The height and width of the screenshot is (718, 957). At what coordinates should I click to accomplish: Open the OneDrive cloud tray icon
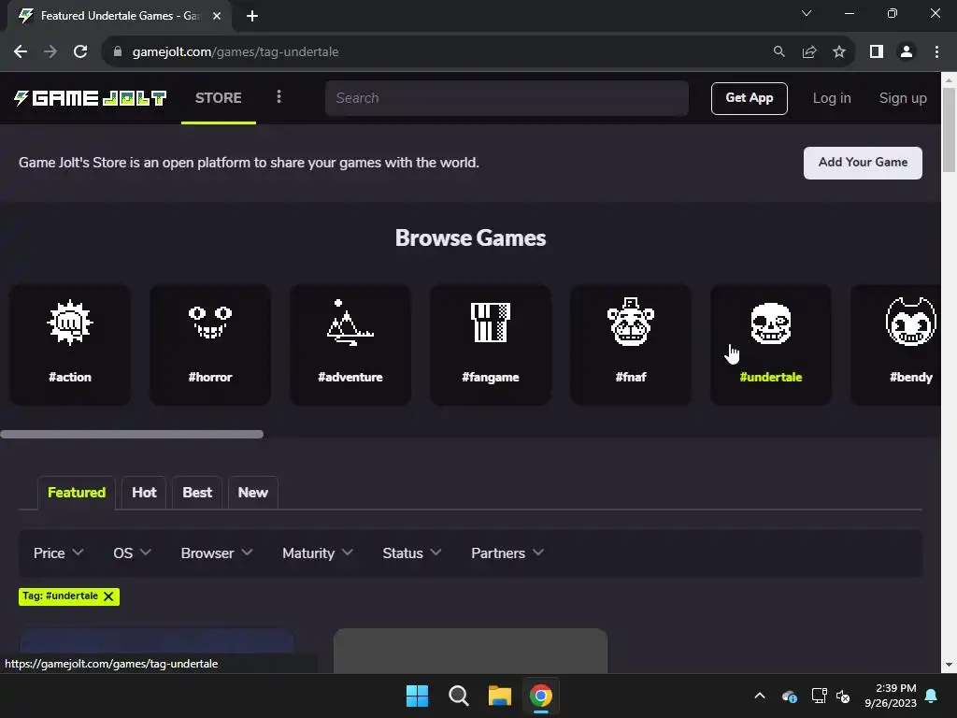point(789,696)
